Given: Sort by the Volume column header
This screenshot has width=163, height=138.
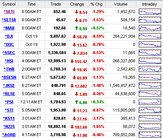Looking at the screenshot, I should [121, 4].
